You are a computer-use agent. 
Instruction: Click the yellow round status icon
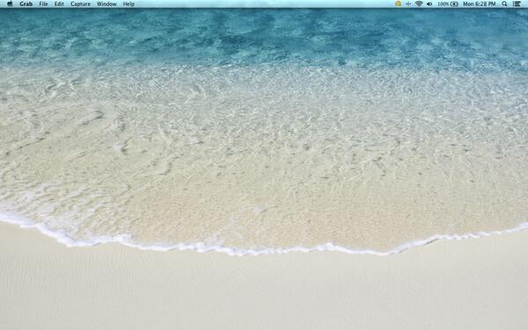click(x=398, y=4)
